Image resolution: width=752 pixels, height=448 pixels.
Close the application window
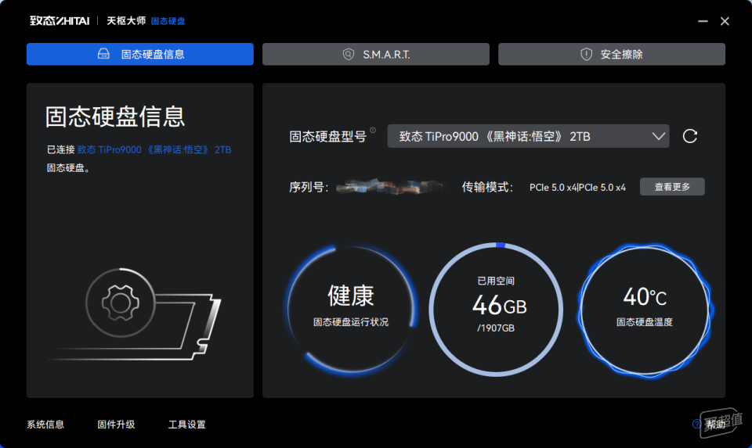coord(725,21)
